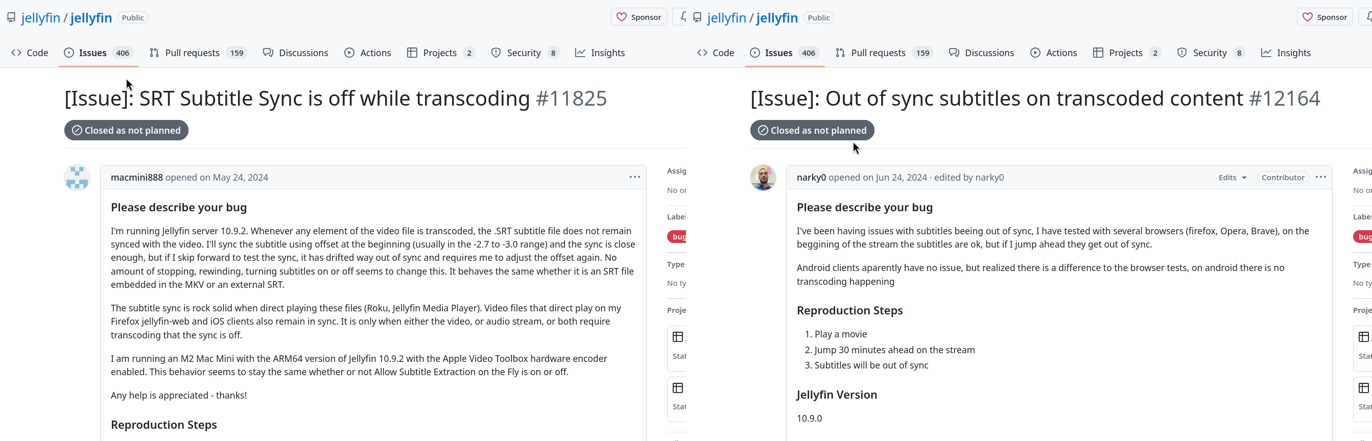Open the Insights tab in issue #11825 window

(600, 53)
